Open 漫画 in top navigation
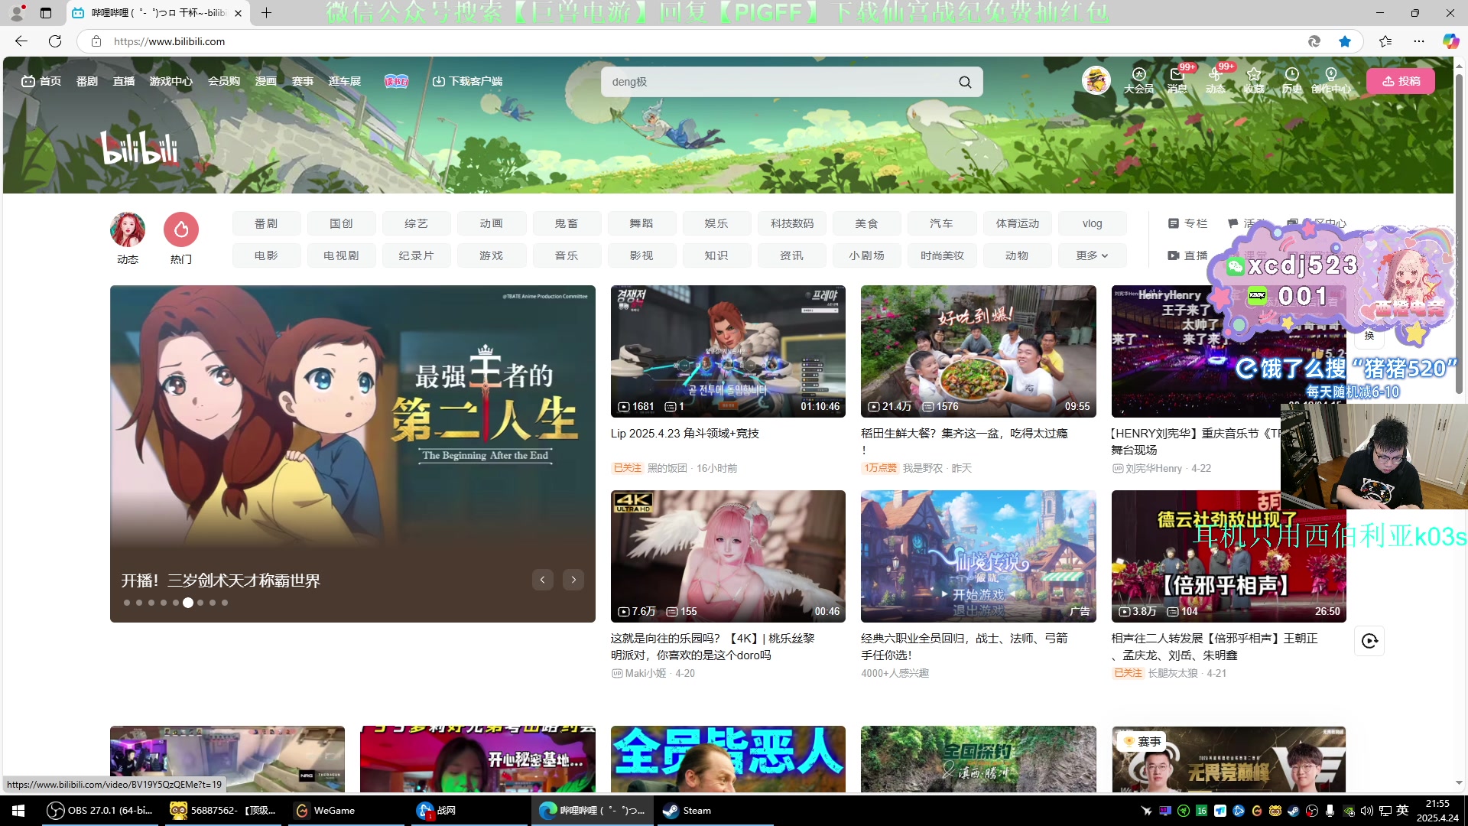Screen dimensions: 1468x826 point(265,81)
